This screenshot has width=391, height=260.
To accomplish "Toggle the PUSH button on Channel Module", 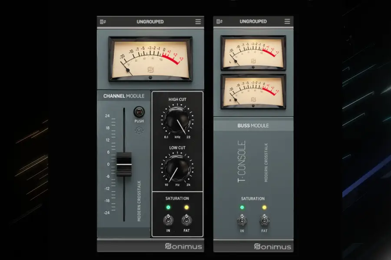I will 139,112.
